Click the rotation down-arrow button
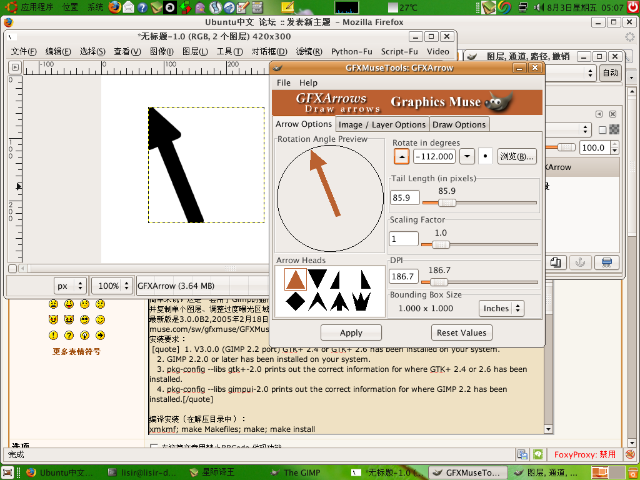The width and height of the screenshot is (640, 480). coord(467,156)
